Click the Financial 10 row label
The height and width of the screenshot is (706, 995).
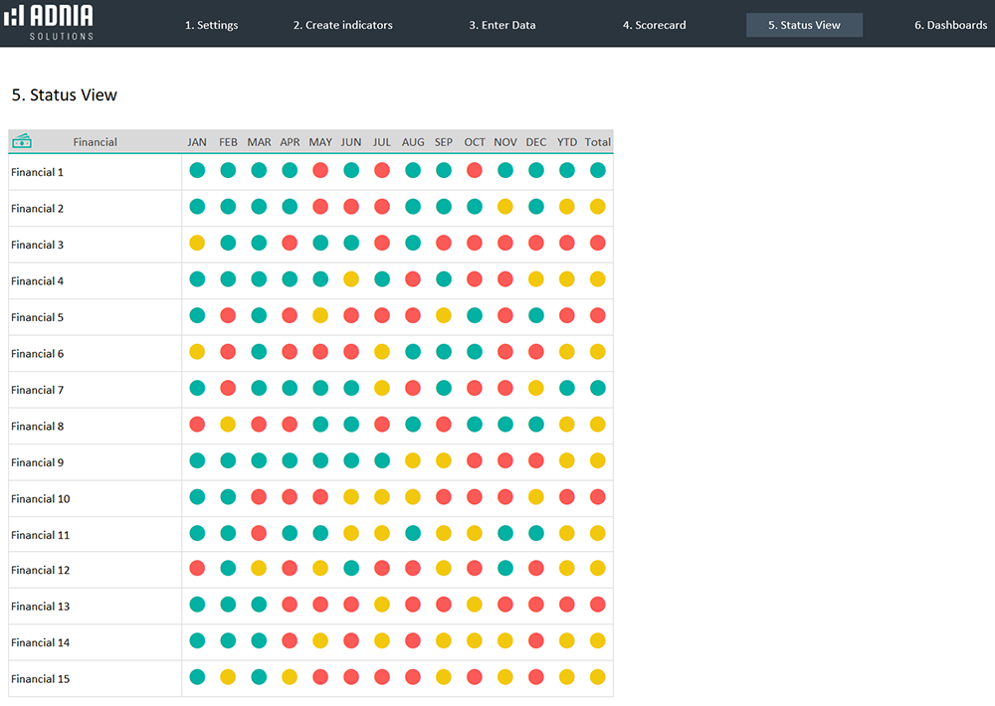[41, 498]
